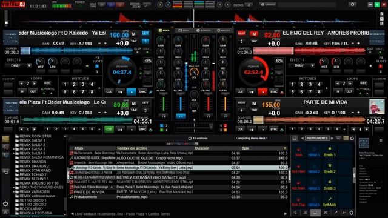The height and width of the screenshot is (218, 388).
Task: Lower key with minus on deck 4
Action: (x=353, y=113)
